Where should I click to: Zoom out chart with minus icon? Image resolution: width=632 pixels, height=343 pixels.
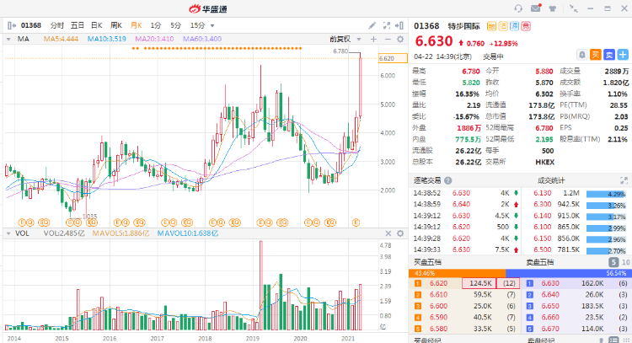pos(388,39)
